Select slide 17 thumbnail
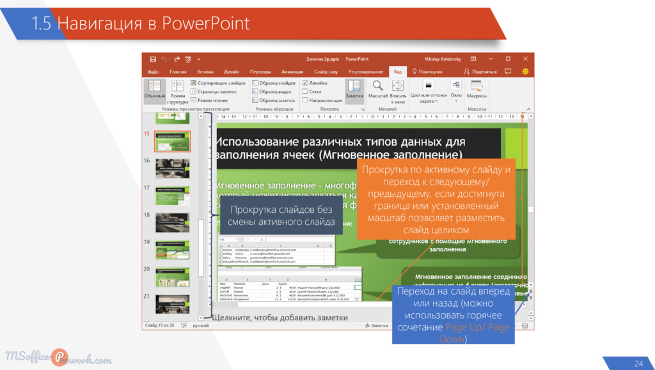This screenshot has width=655, height=370. point(172,195)
